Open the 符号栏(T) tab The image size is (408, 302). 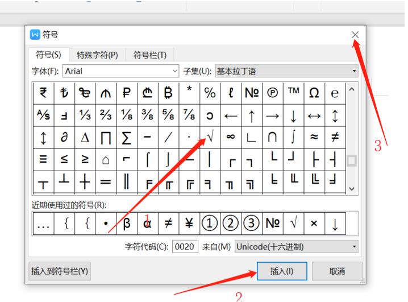pos(150,55)
